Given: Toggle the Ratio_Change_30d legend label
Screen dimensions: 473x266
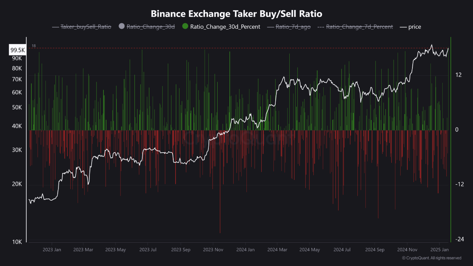Looking at the screenshot, I should pyautogui.click(x=151, y=27).
